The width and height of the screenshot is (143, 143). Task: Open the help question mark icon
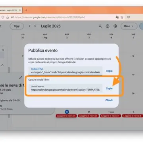click(x=108, y=26)
